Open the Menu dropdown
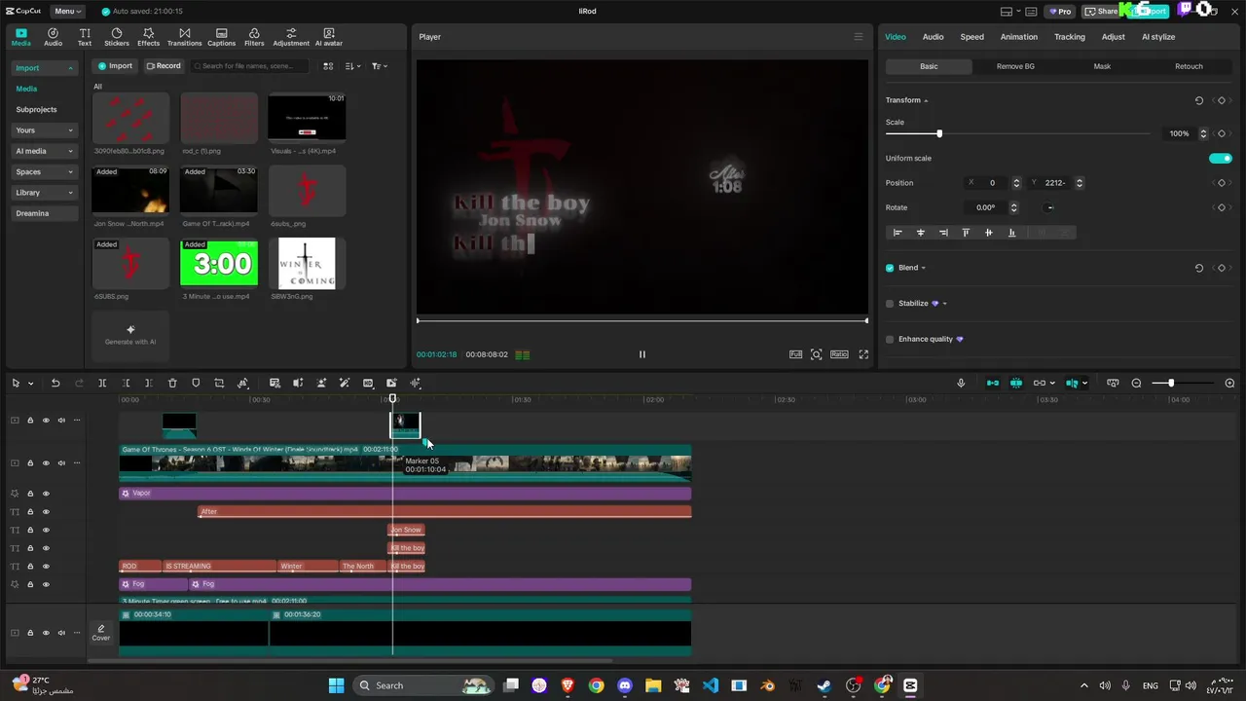The height and width of the screenshot is (701, 1246). coord(67,12)
